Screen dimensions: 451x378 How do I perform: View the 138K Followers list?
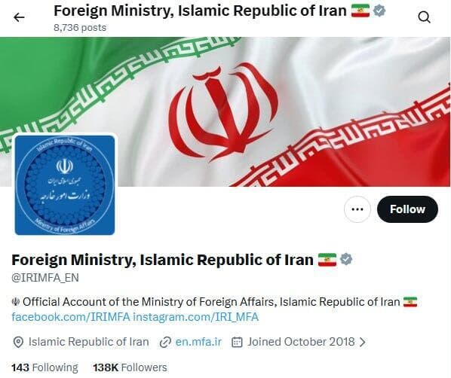(130, 367)
